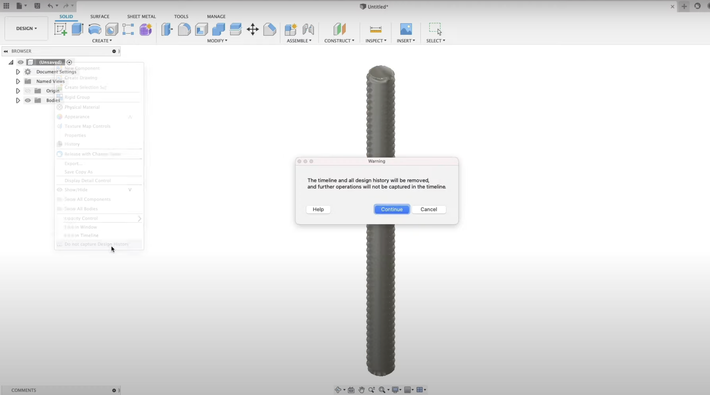This screenshot has height=395, width=710.
Task: Collapse the BROWSER panel arrows
Action: (6, 51)
